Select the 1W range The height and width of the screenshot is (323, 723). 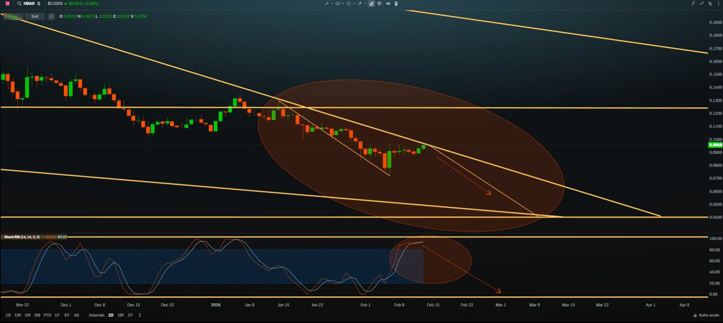17,315
